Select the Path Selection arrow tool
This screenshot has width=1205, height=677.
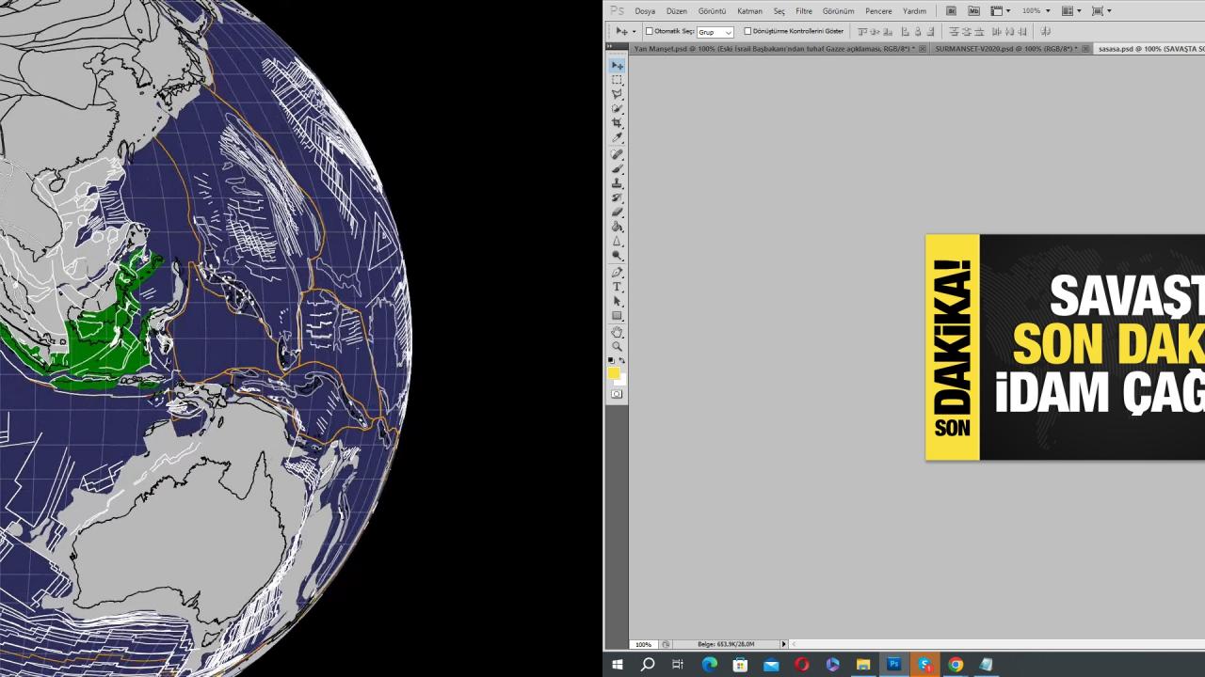pos(617,302)
